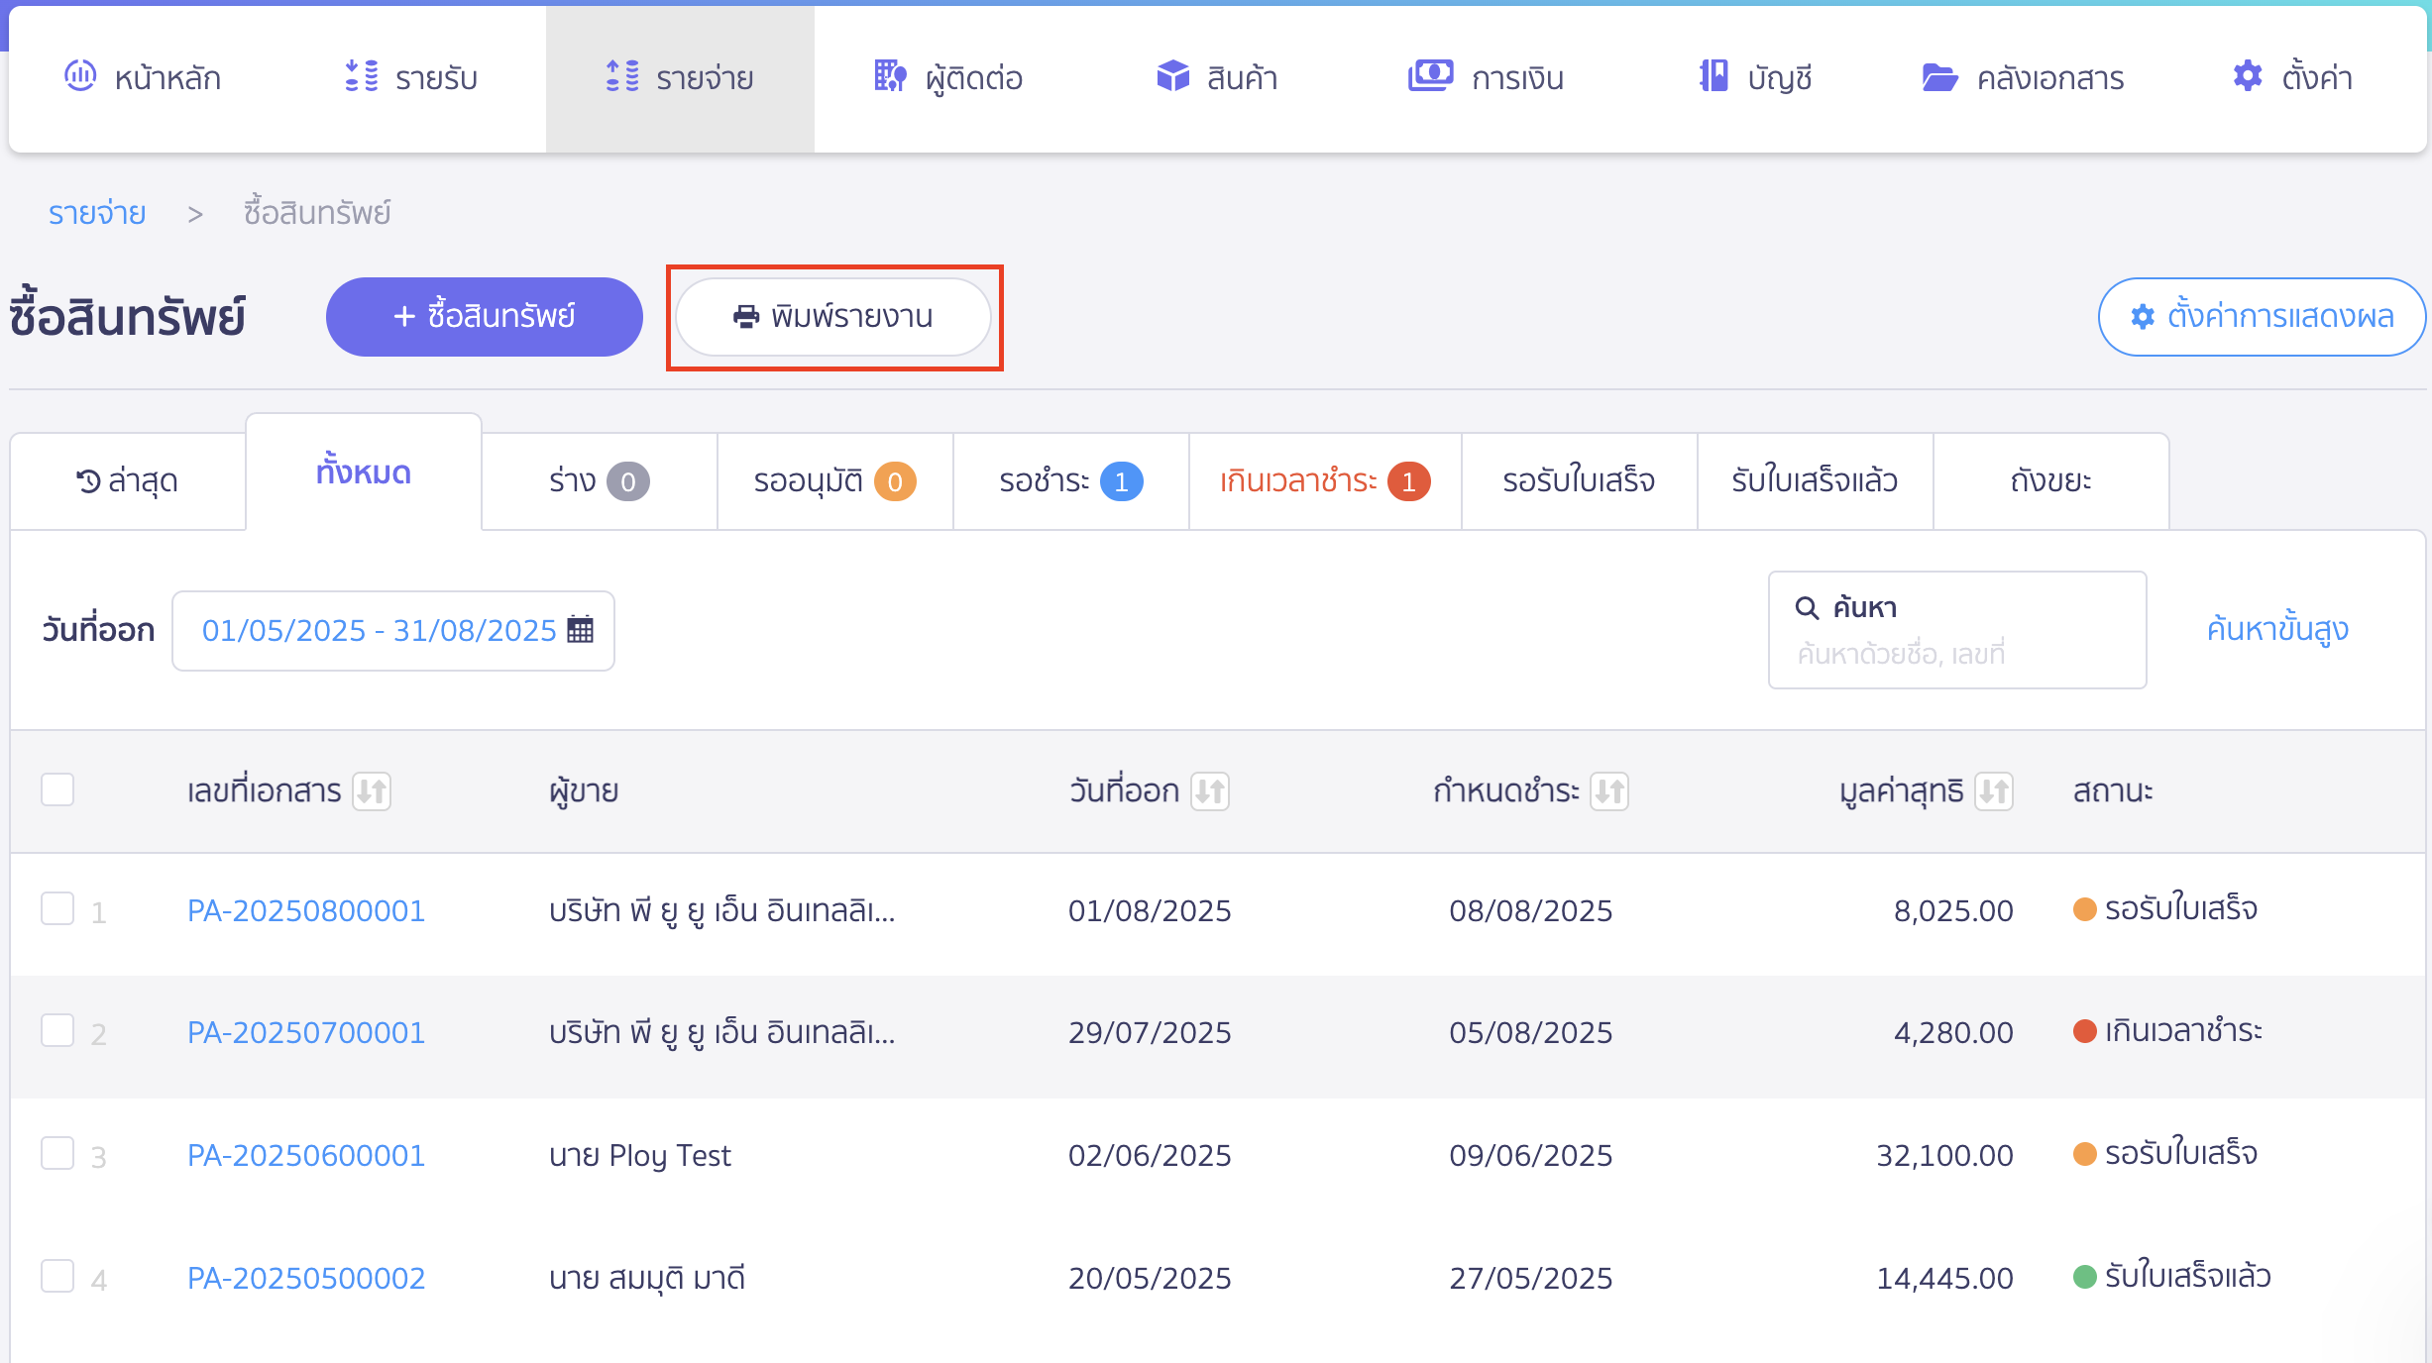Select checkbox for row PA-20250600001
This screenshot has width=2432, height=1363.
point(57,1153)
